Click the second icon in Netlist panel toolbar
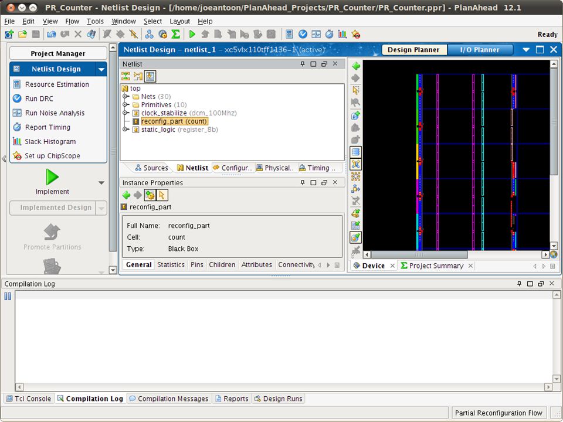The width and height of the screenshot is (563, 422). click(x=138, y=76)
